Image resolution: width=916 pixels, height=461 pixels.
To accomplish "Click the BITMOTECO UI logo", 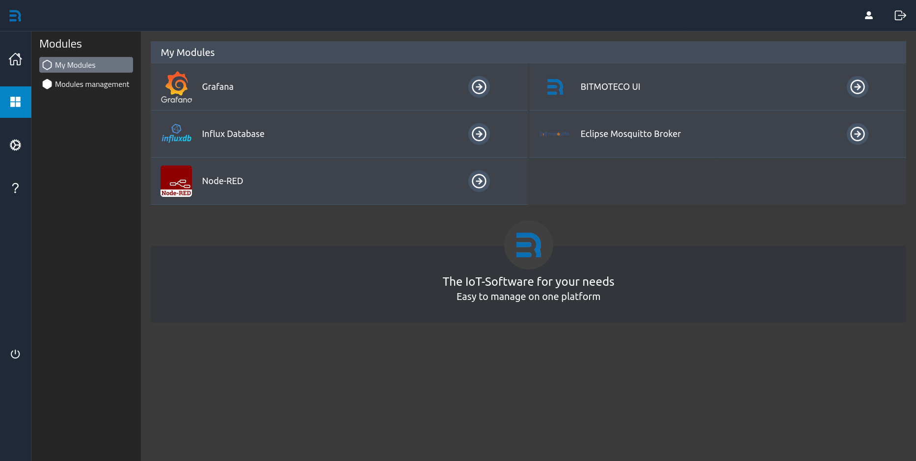I will [x=555, y=87].
